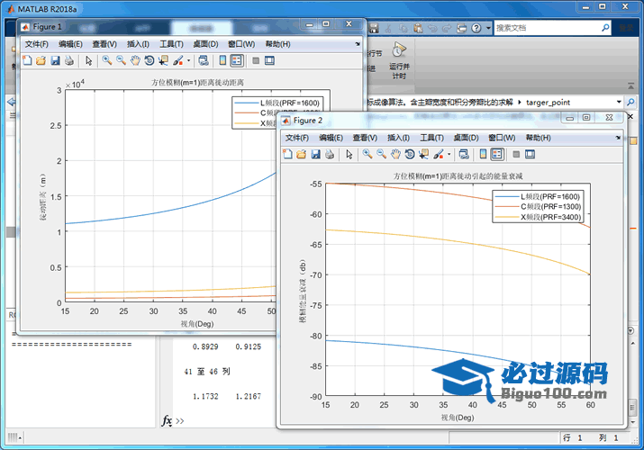Collapse MATLAB toolstrip with minimize arrow
The image size is (644, 450).
click(630, 86)
